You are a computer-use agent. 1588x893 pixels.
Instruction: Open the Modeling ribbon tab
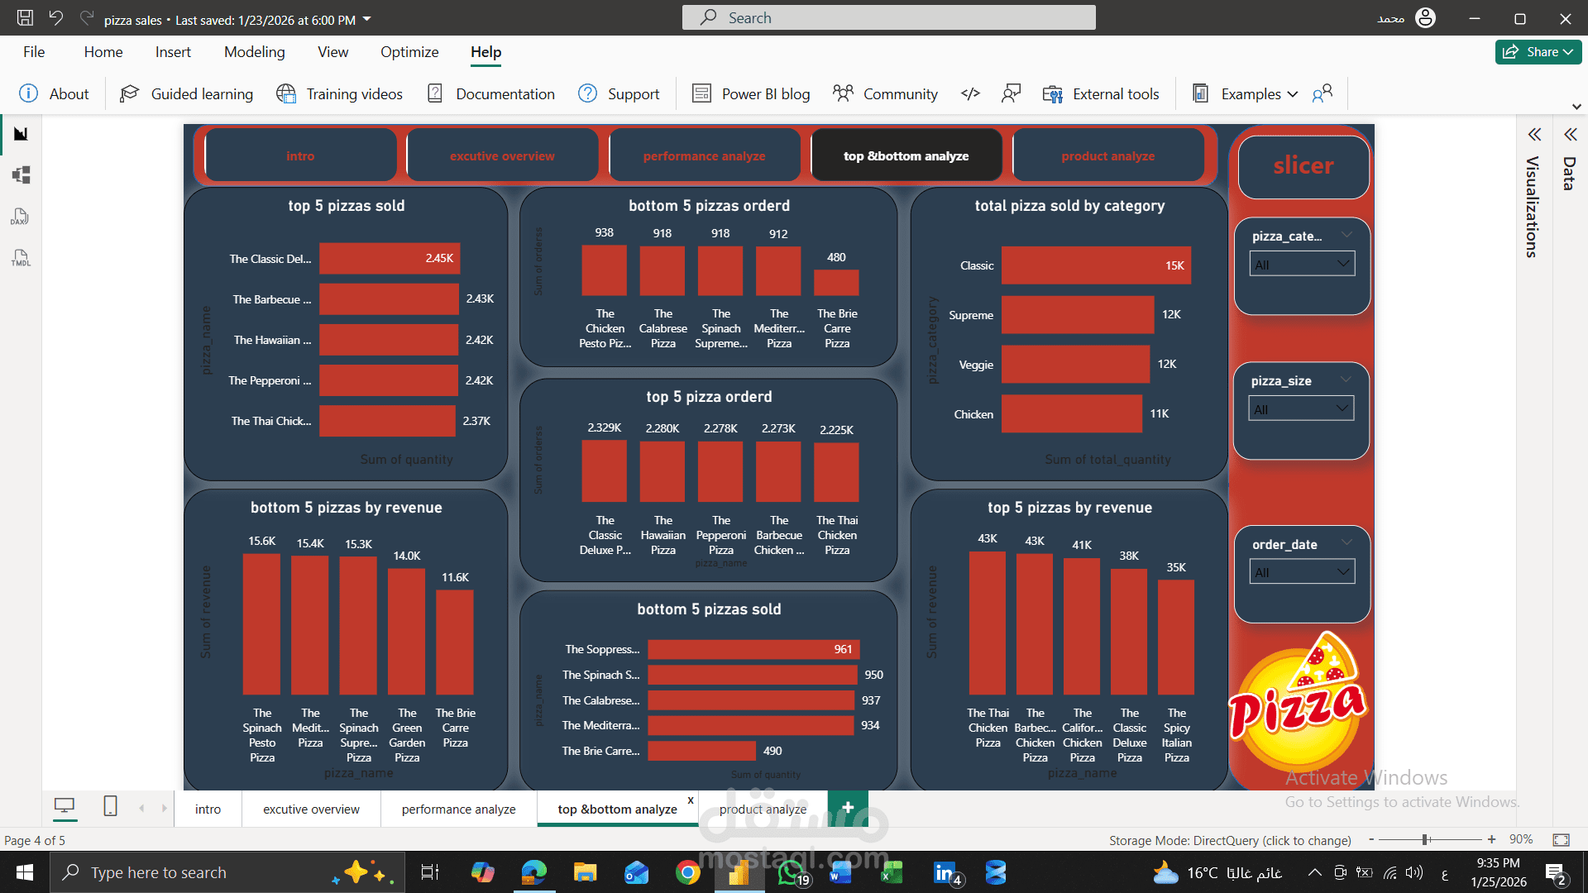click(x=254, y=52)
